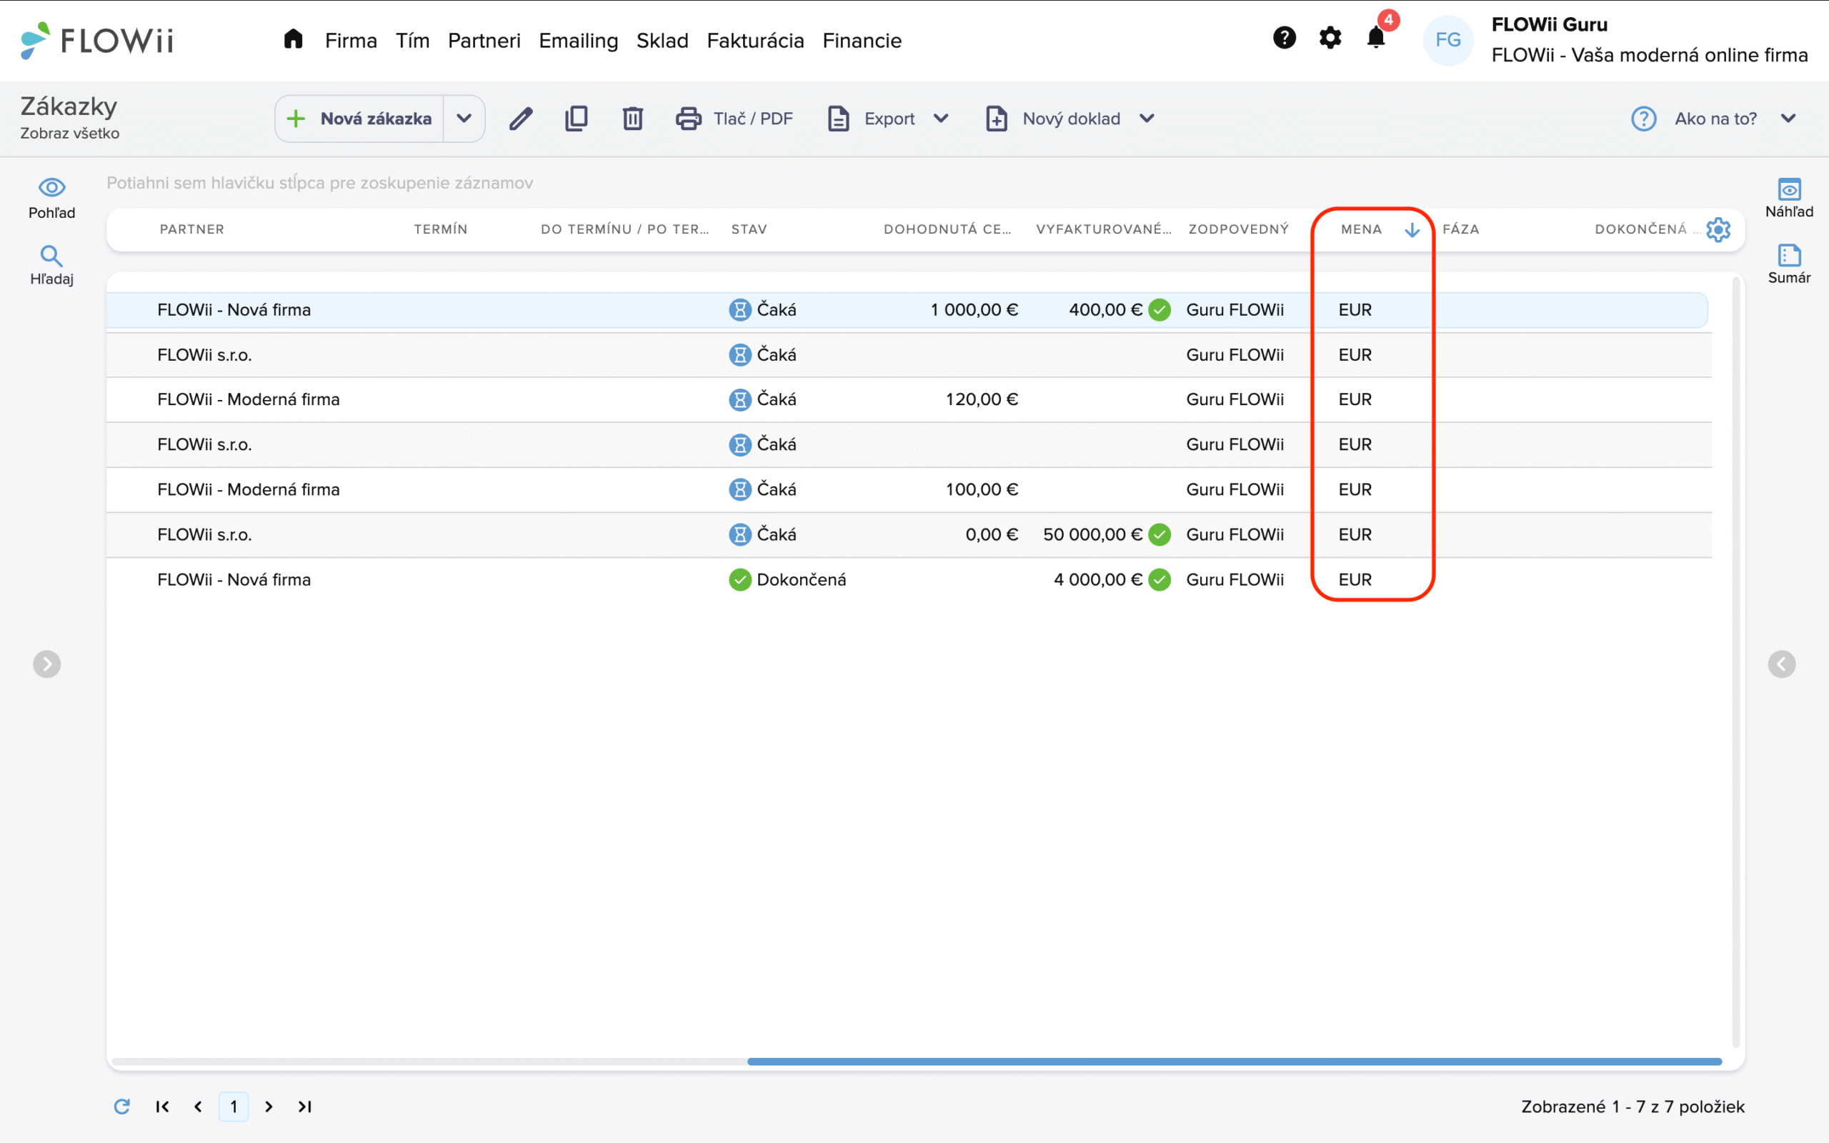The image size is (1829, 1143).
Task: Sort by the Zodpovedný column header
Action: (x=1238, y=229)
